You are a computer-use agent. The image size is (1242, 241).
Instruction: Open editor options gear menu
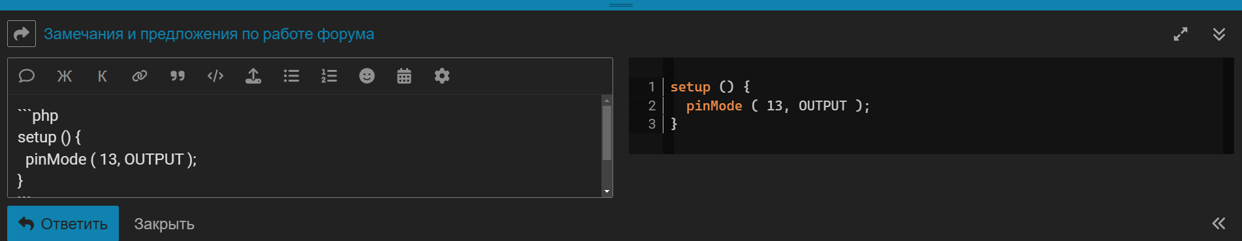442,76
